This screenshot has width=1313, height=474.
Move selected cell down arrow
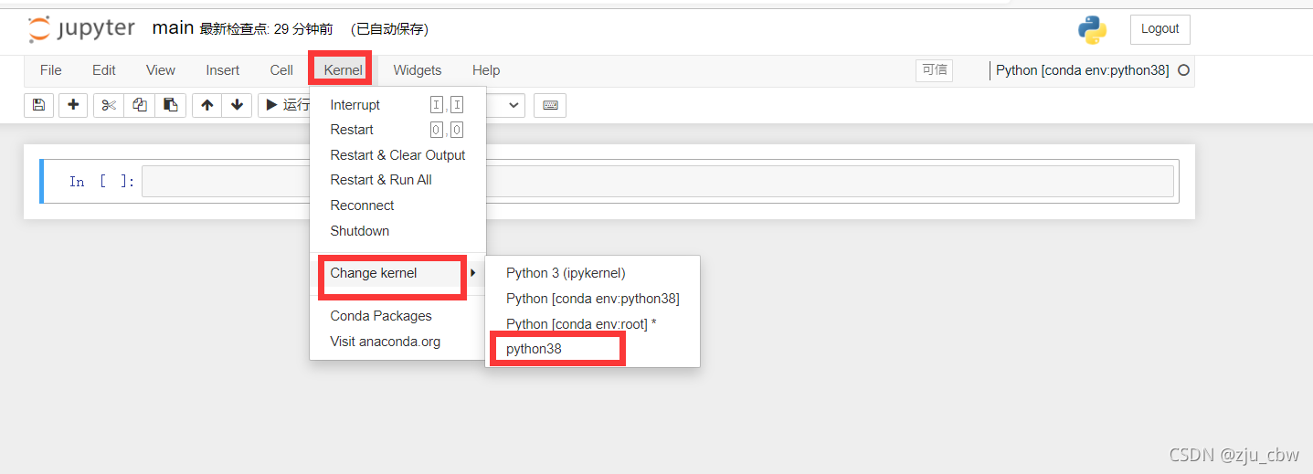237,105
